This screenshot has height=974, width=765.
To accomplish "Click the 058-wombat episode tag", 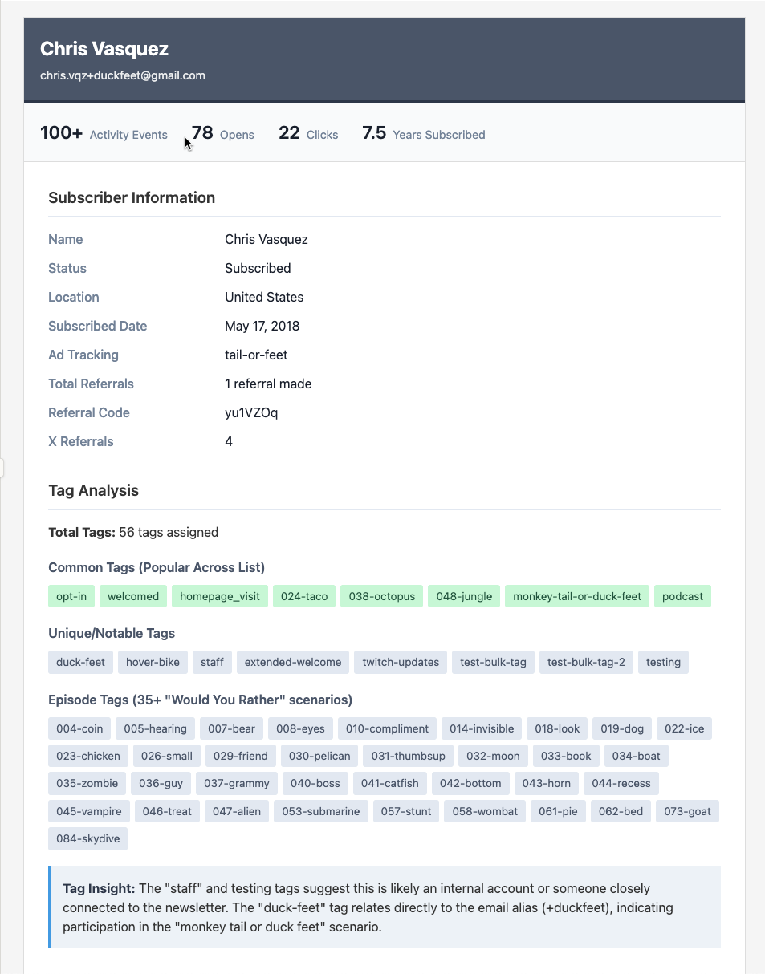I will coord(485,811).
